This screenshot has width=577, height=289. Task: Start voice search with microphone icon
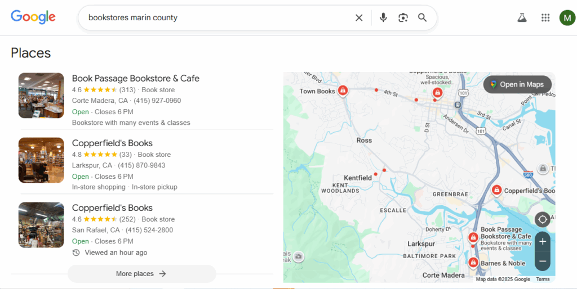[x=383, y=17]
